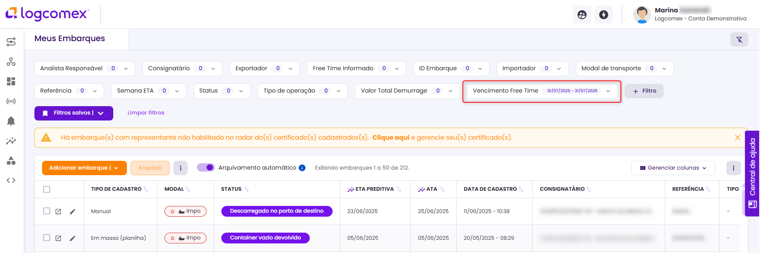The height and width of the screenshot is (253, 760).
Task: Click the Limpar filtros link
Action: point(146,113)
